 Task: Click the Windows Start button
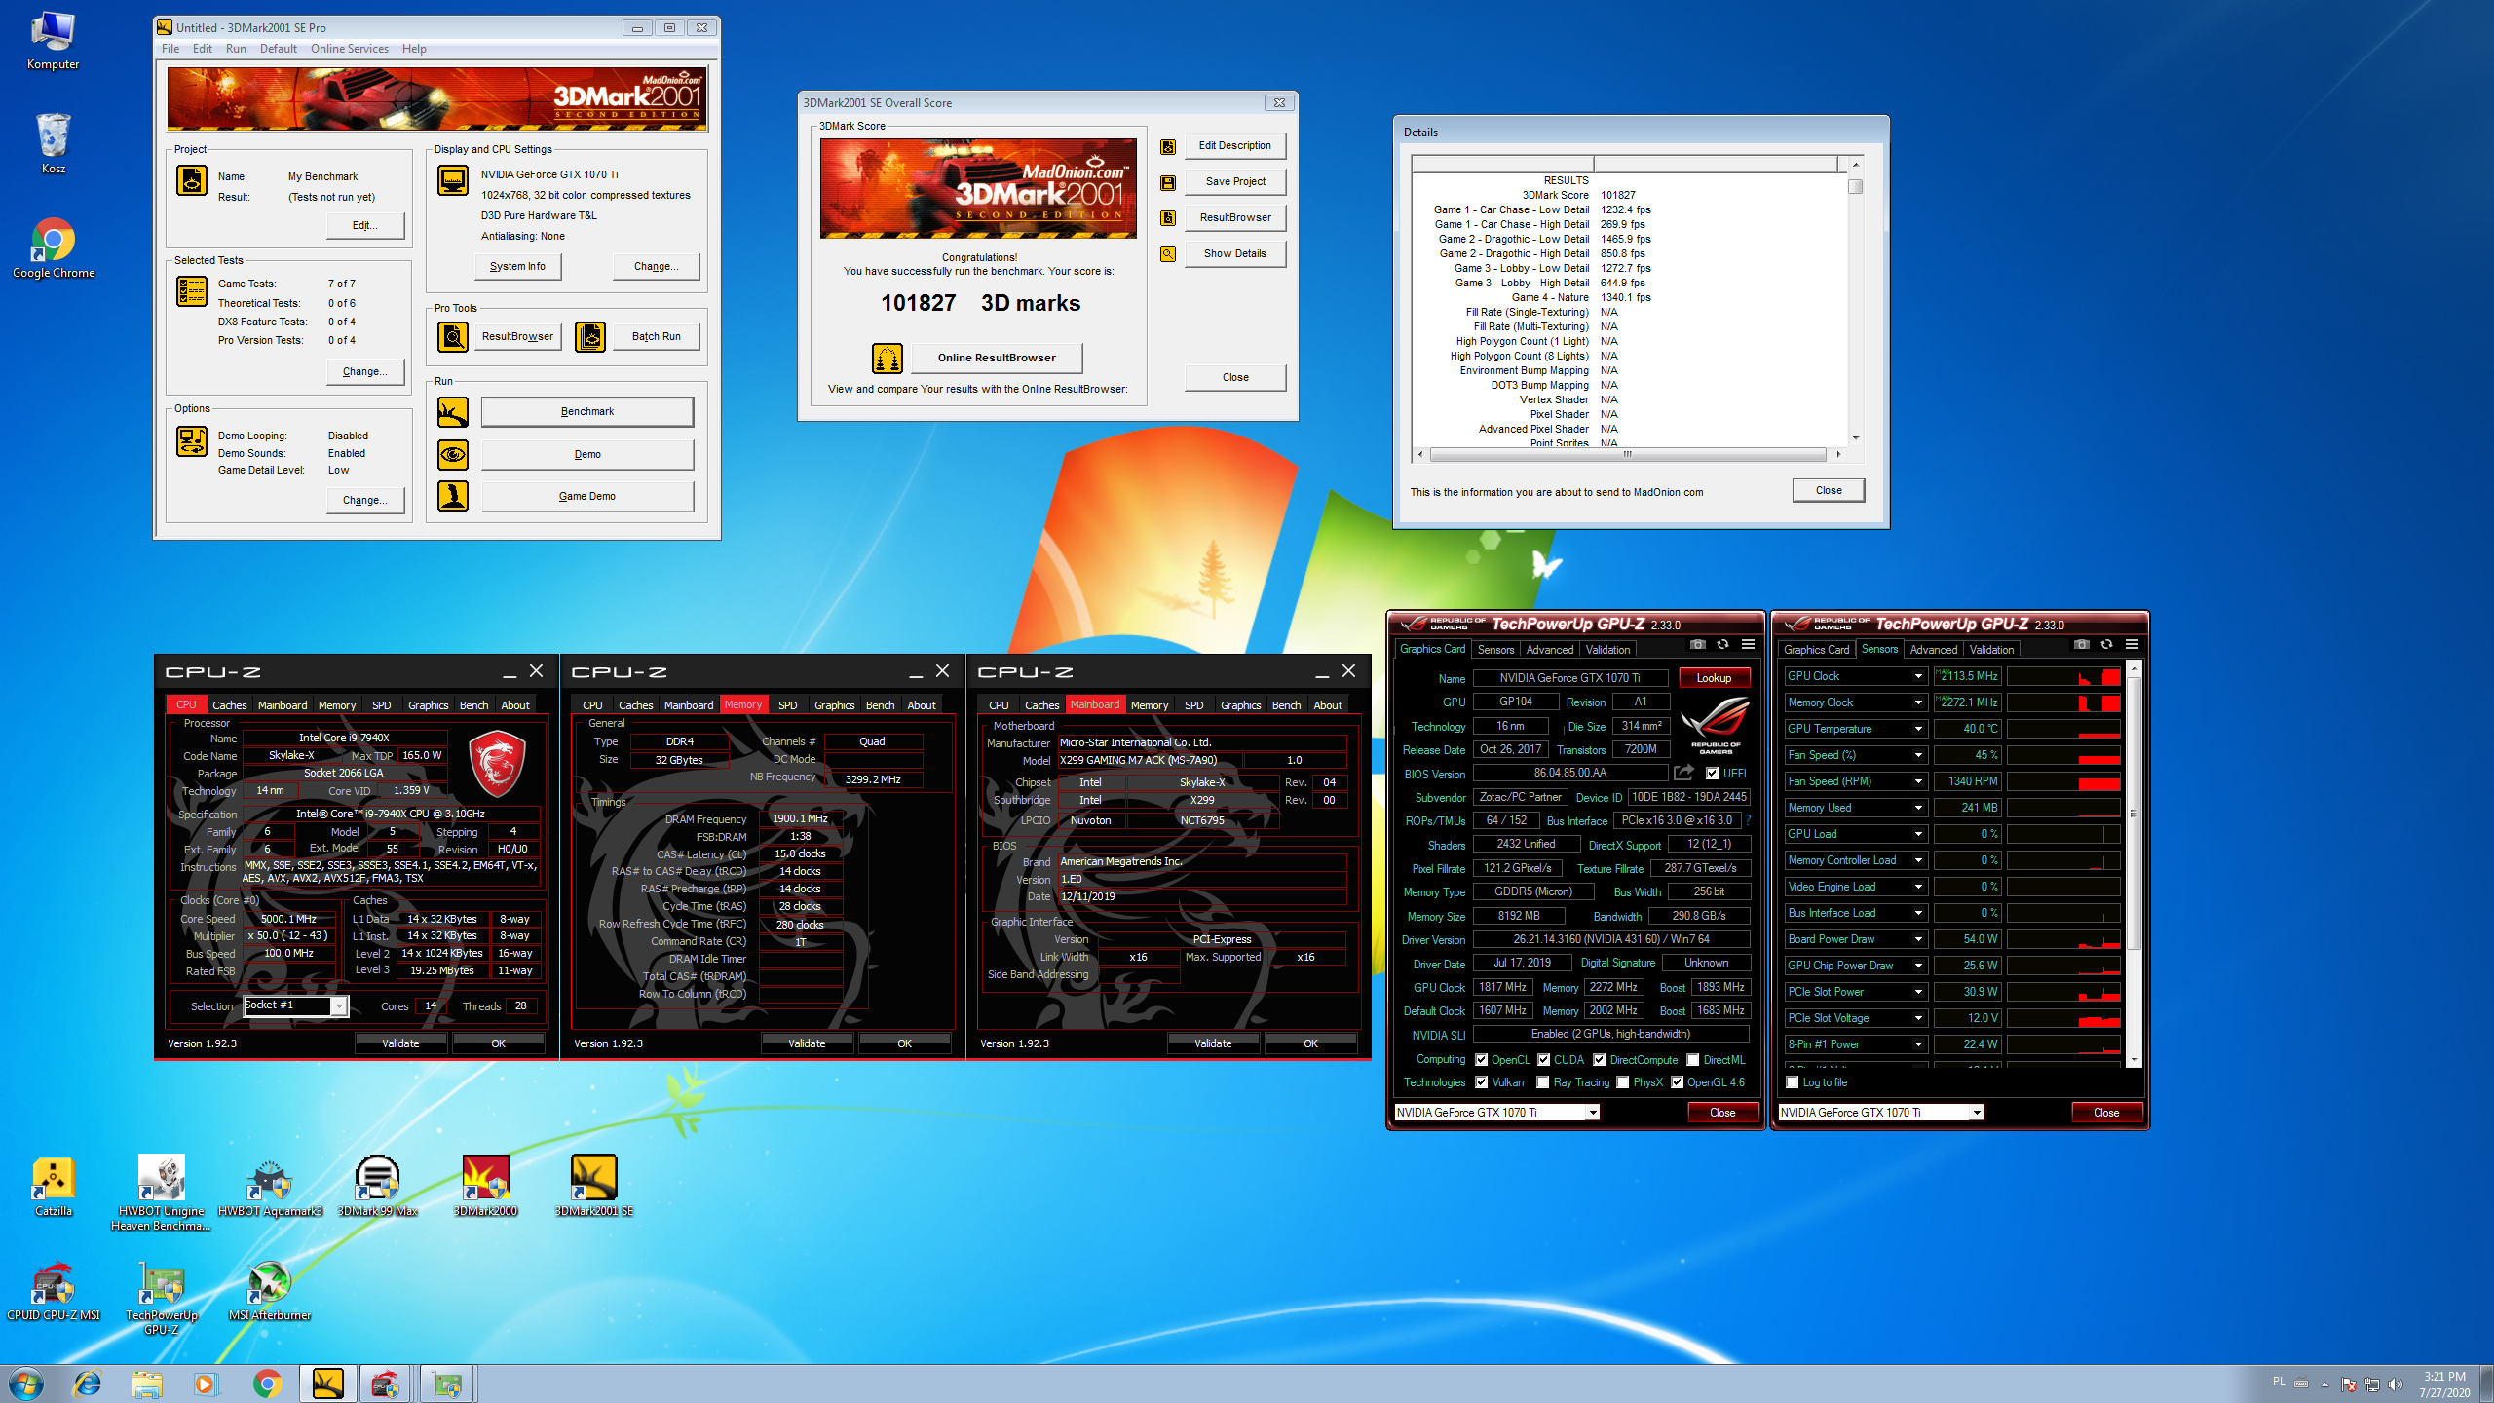point(26,1384)
